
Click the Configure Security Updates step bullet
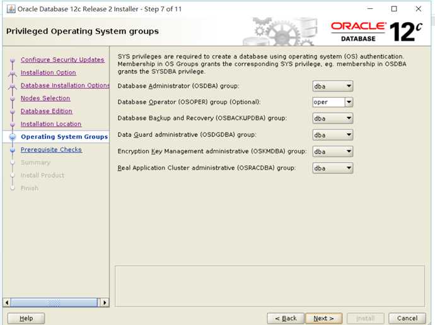click(x=13, y=60)
